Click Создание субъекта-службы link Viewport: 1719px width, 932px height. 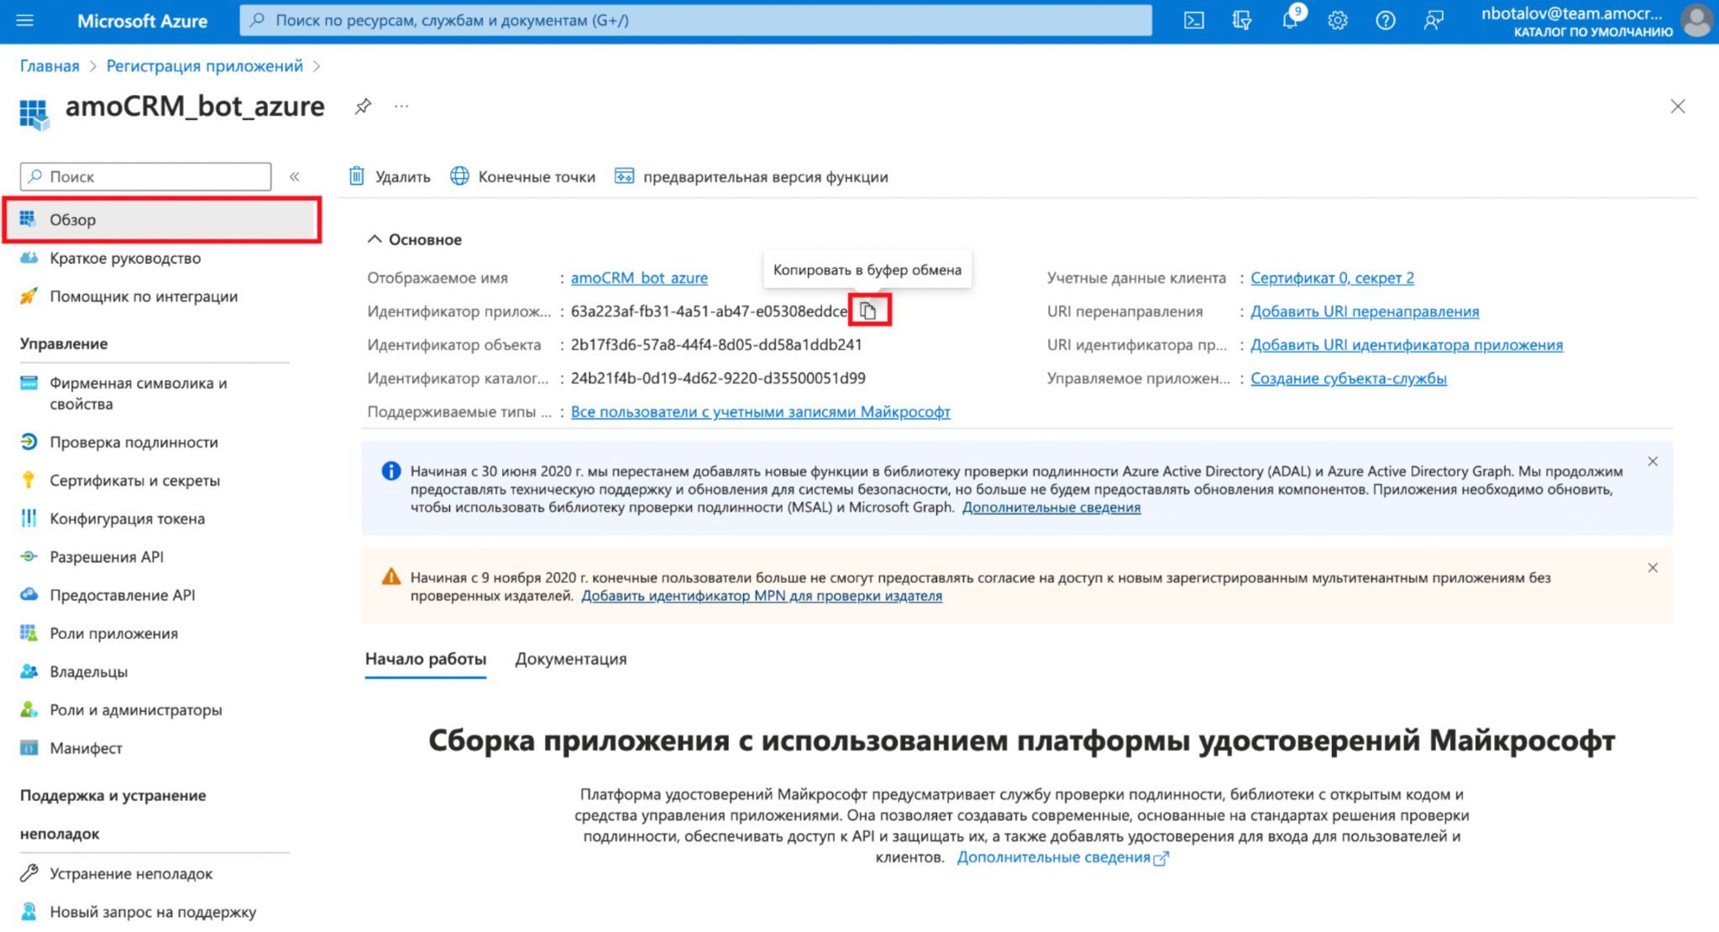1349,379
